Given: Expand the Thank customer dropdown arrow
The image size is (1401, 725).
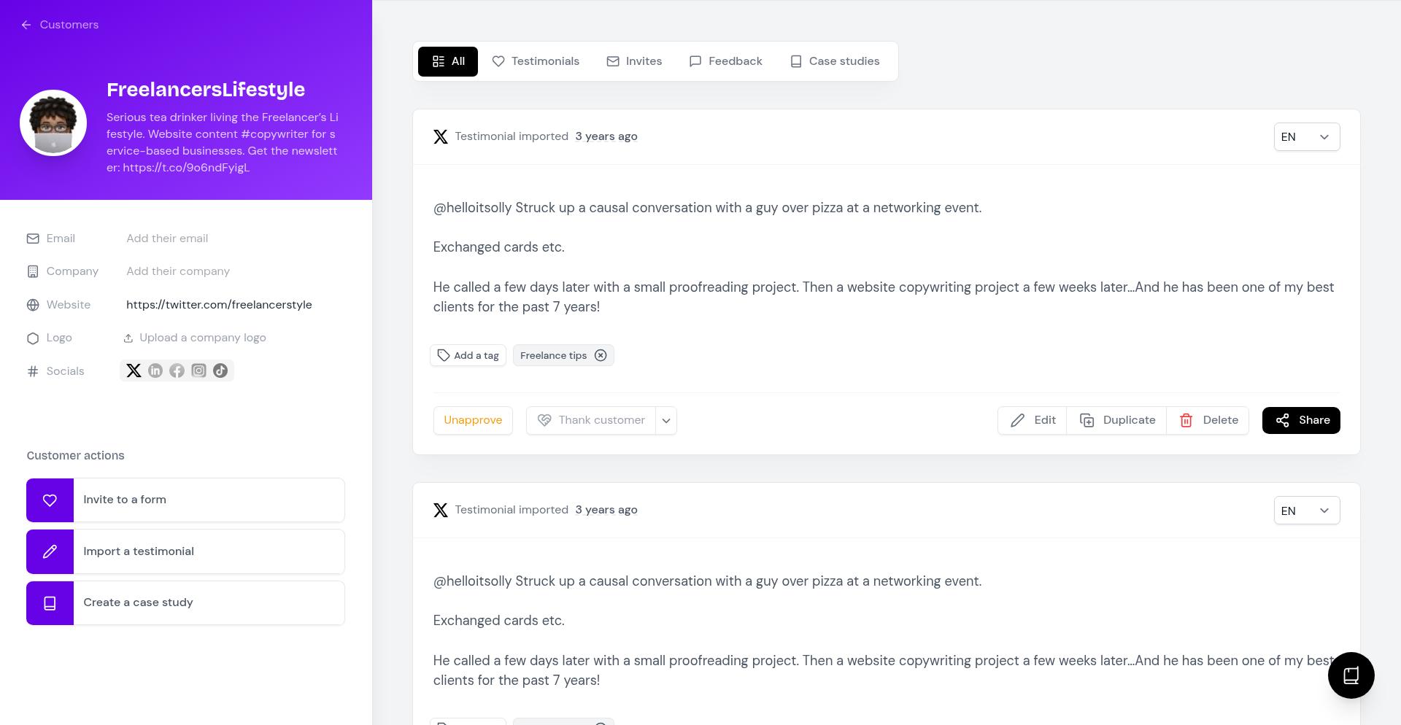Looking at the screenshot, I should (666, 420).
